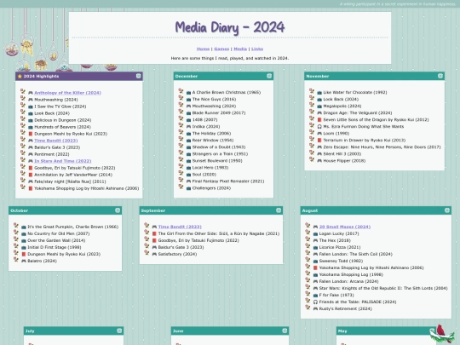Collapse the October panel
460x345 pixels.
tap(118, 210)
